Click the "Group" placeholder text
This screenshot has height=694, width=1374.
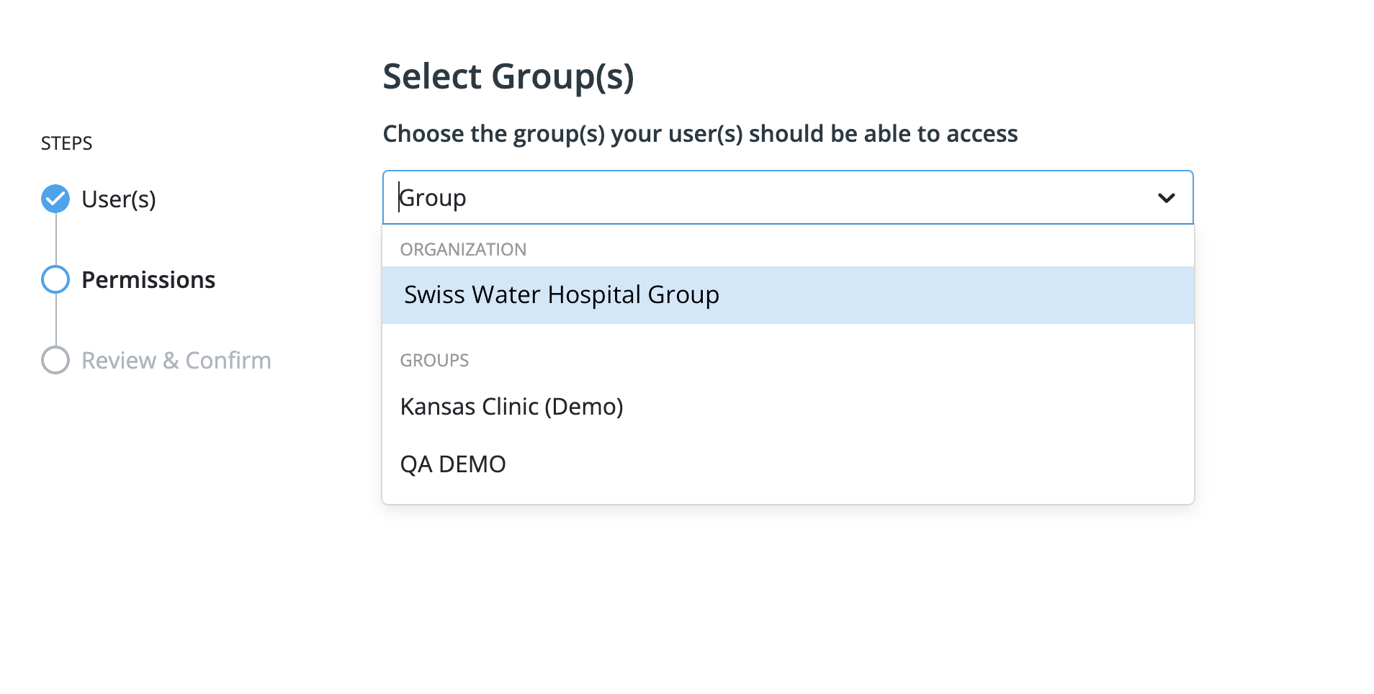434,198
